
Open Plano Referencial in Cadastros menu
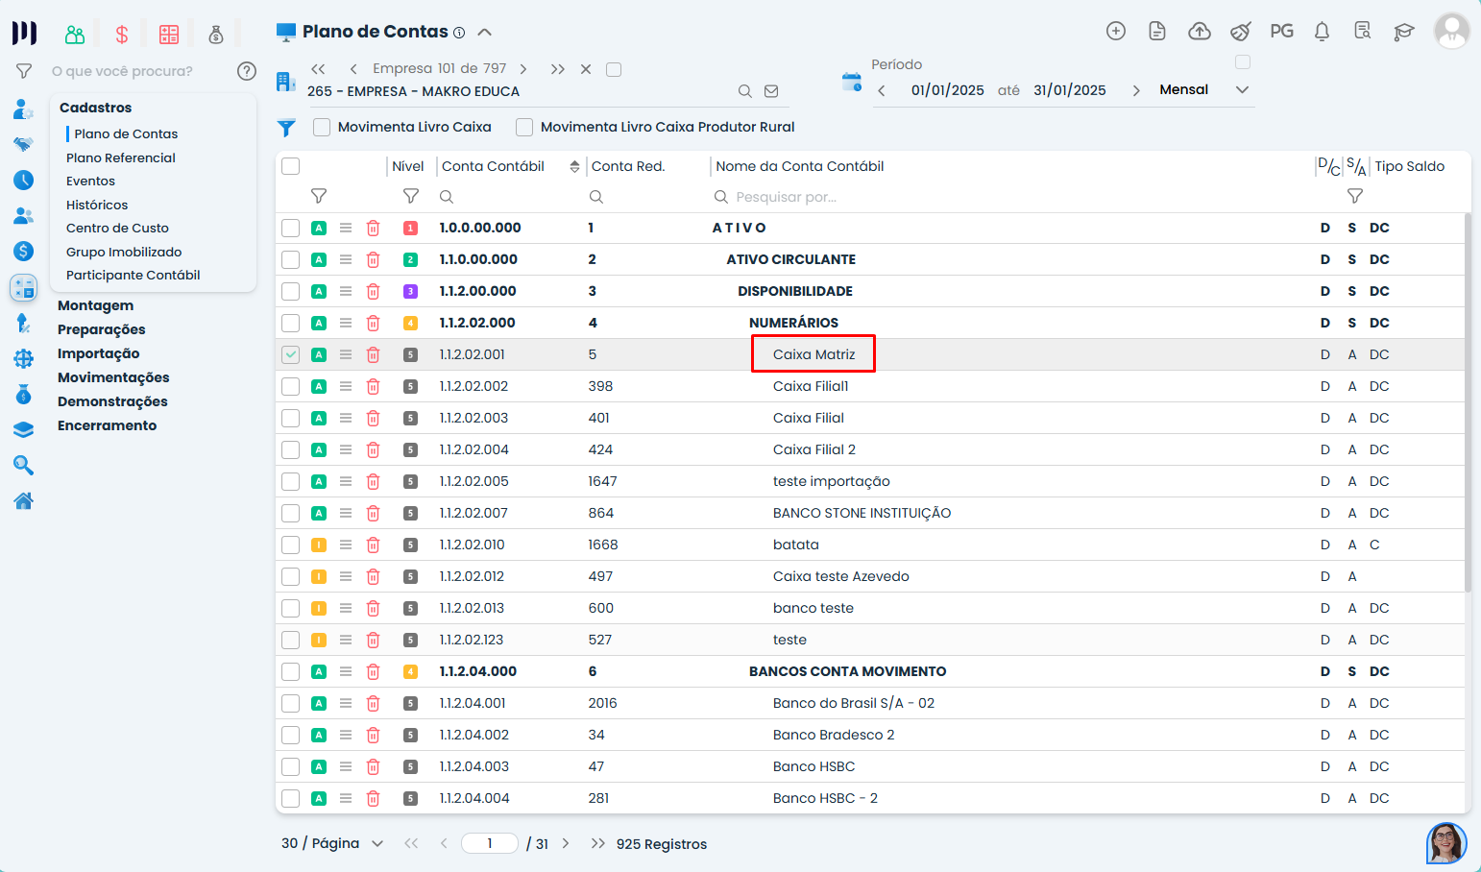tap(121, 157)
